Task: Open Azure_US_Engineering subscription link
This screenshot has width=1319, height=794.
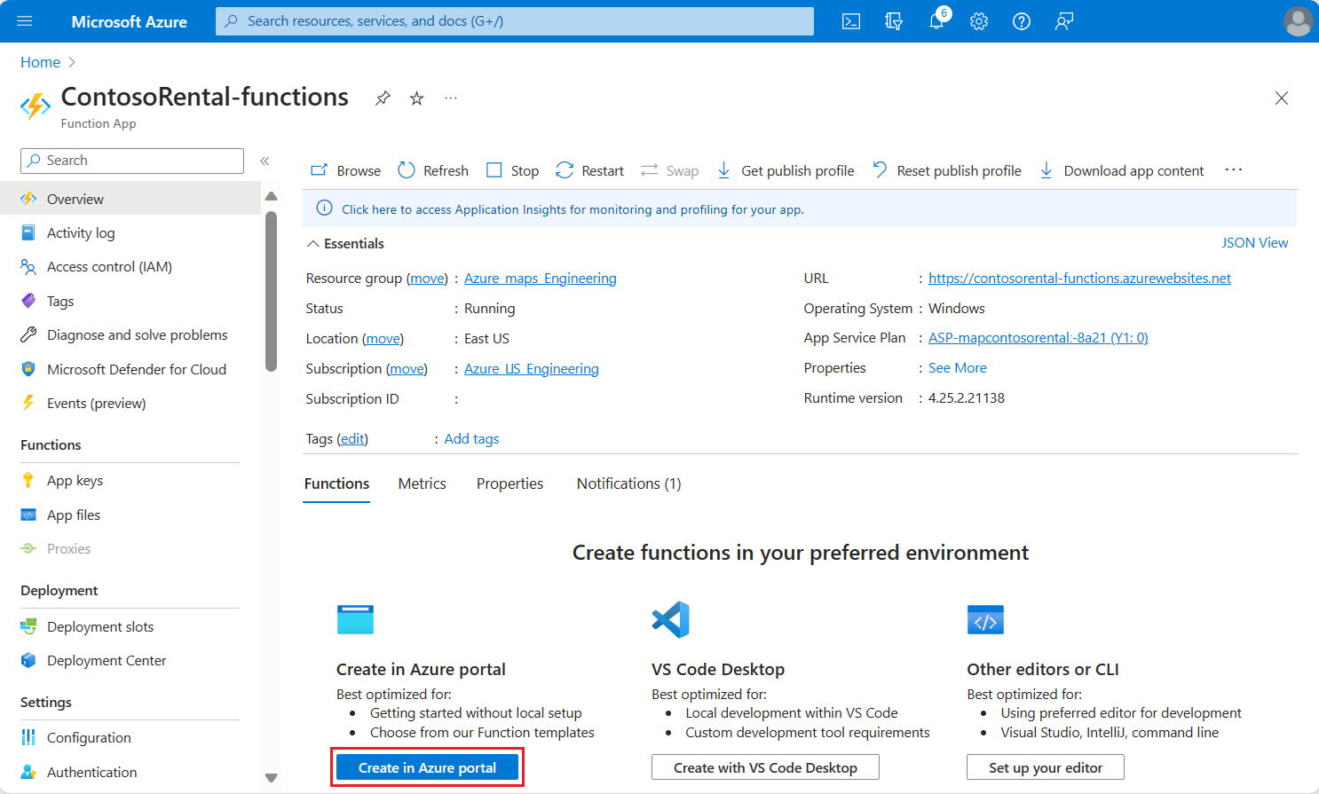Action: pyautogui.click(x=532, y=369)
